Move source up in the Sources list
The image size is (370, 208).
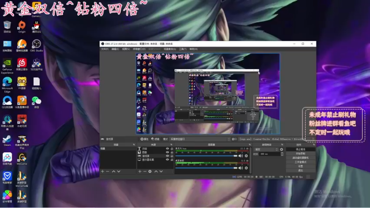[156, 171]
